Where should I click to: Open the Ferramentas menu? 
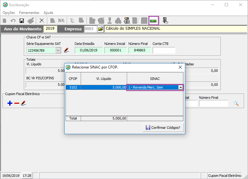pyautogui.click(x=29, y=13)
